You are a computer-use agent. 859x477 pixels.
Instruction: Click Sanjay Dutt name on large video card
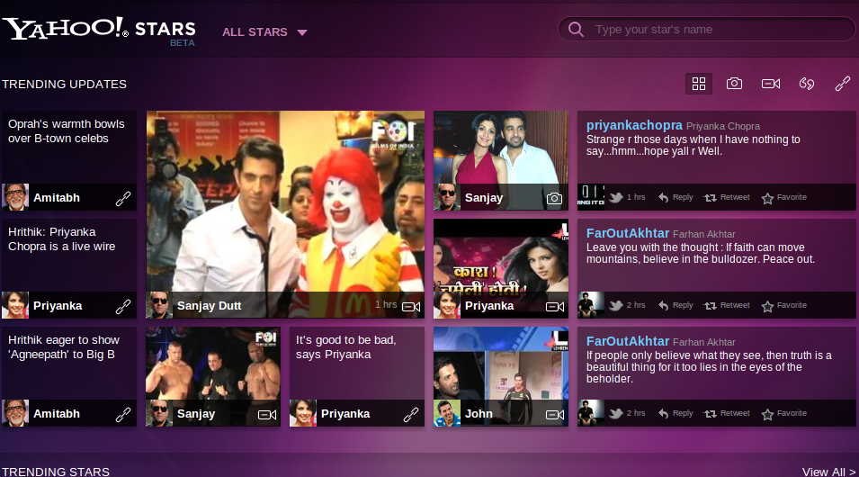pyautogui.click(x=209, y=306)
